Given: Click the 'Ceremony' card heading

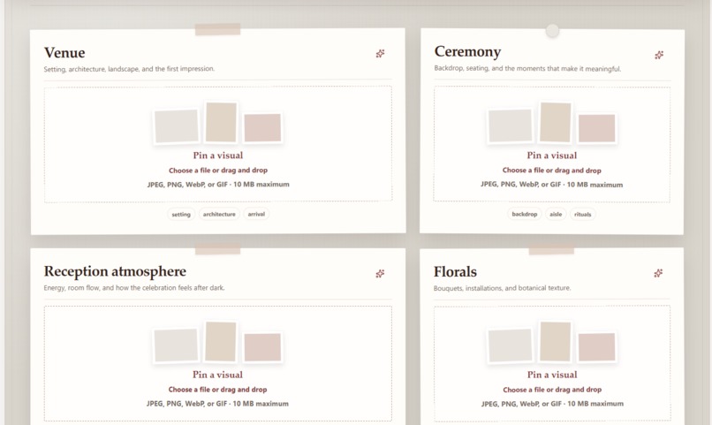Looking at the screenshot, I should tap(467, 52).
